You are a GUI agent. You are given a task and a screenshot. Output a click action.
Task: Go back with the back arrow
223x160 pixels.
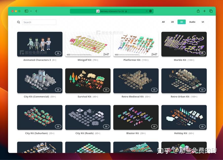[x=36, y=11]
